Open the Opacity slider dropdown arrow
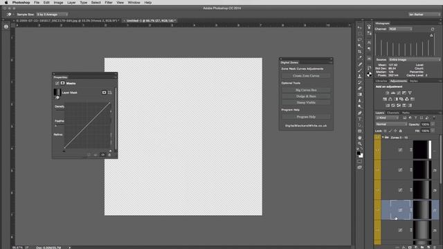This screenshot has height=249, width=443. [x=433, y=124]
